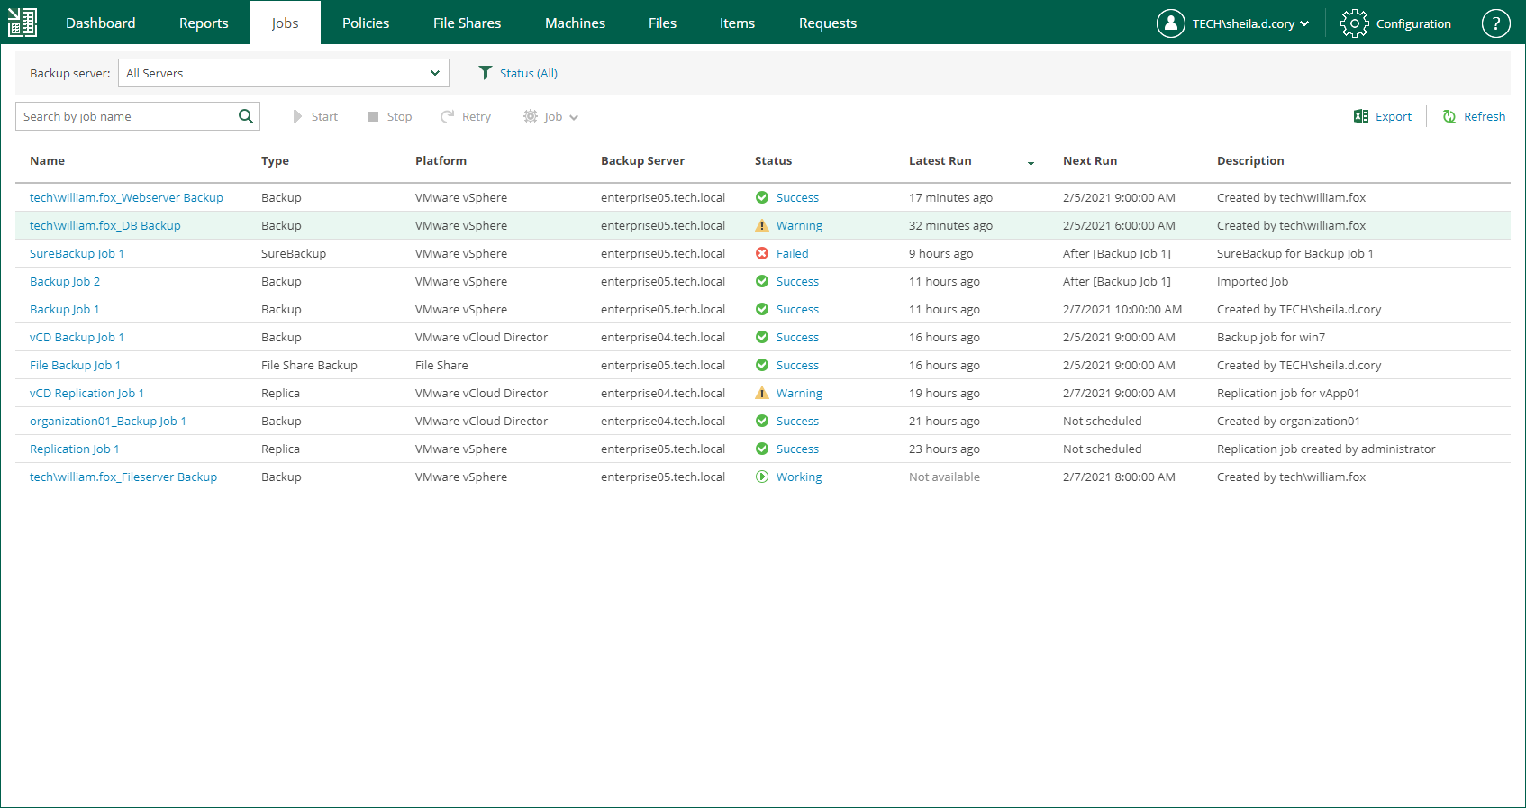View Failed status details for SureBackup Job
Screen dimensions: 1526x808
coord(792,253)
